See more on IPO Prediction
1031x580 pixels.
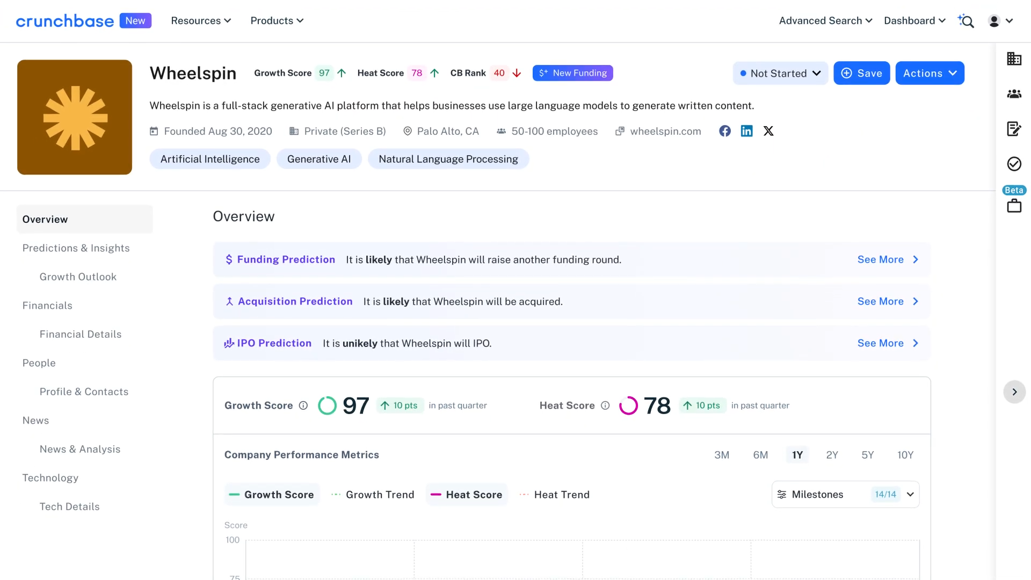888,343
